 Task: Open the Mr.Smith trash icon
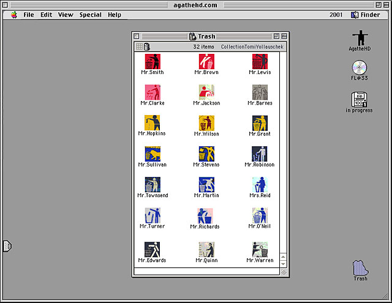coord(153,61)
